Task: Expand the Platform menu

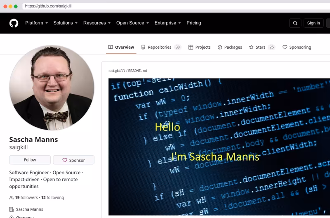Action: click(x=36, y=23)
